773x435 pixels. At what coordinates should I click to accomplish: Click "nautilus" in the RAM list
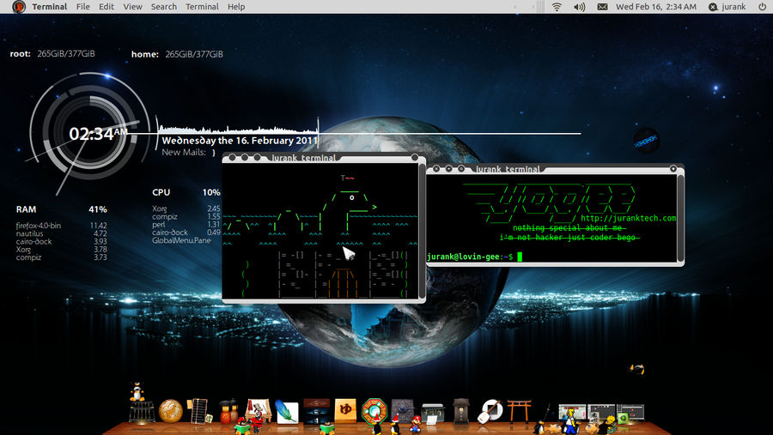[29, 233]
